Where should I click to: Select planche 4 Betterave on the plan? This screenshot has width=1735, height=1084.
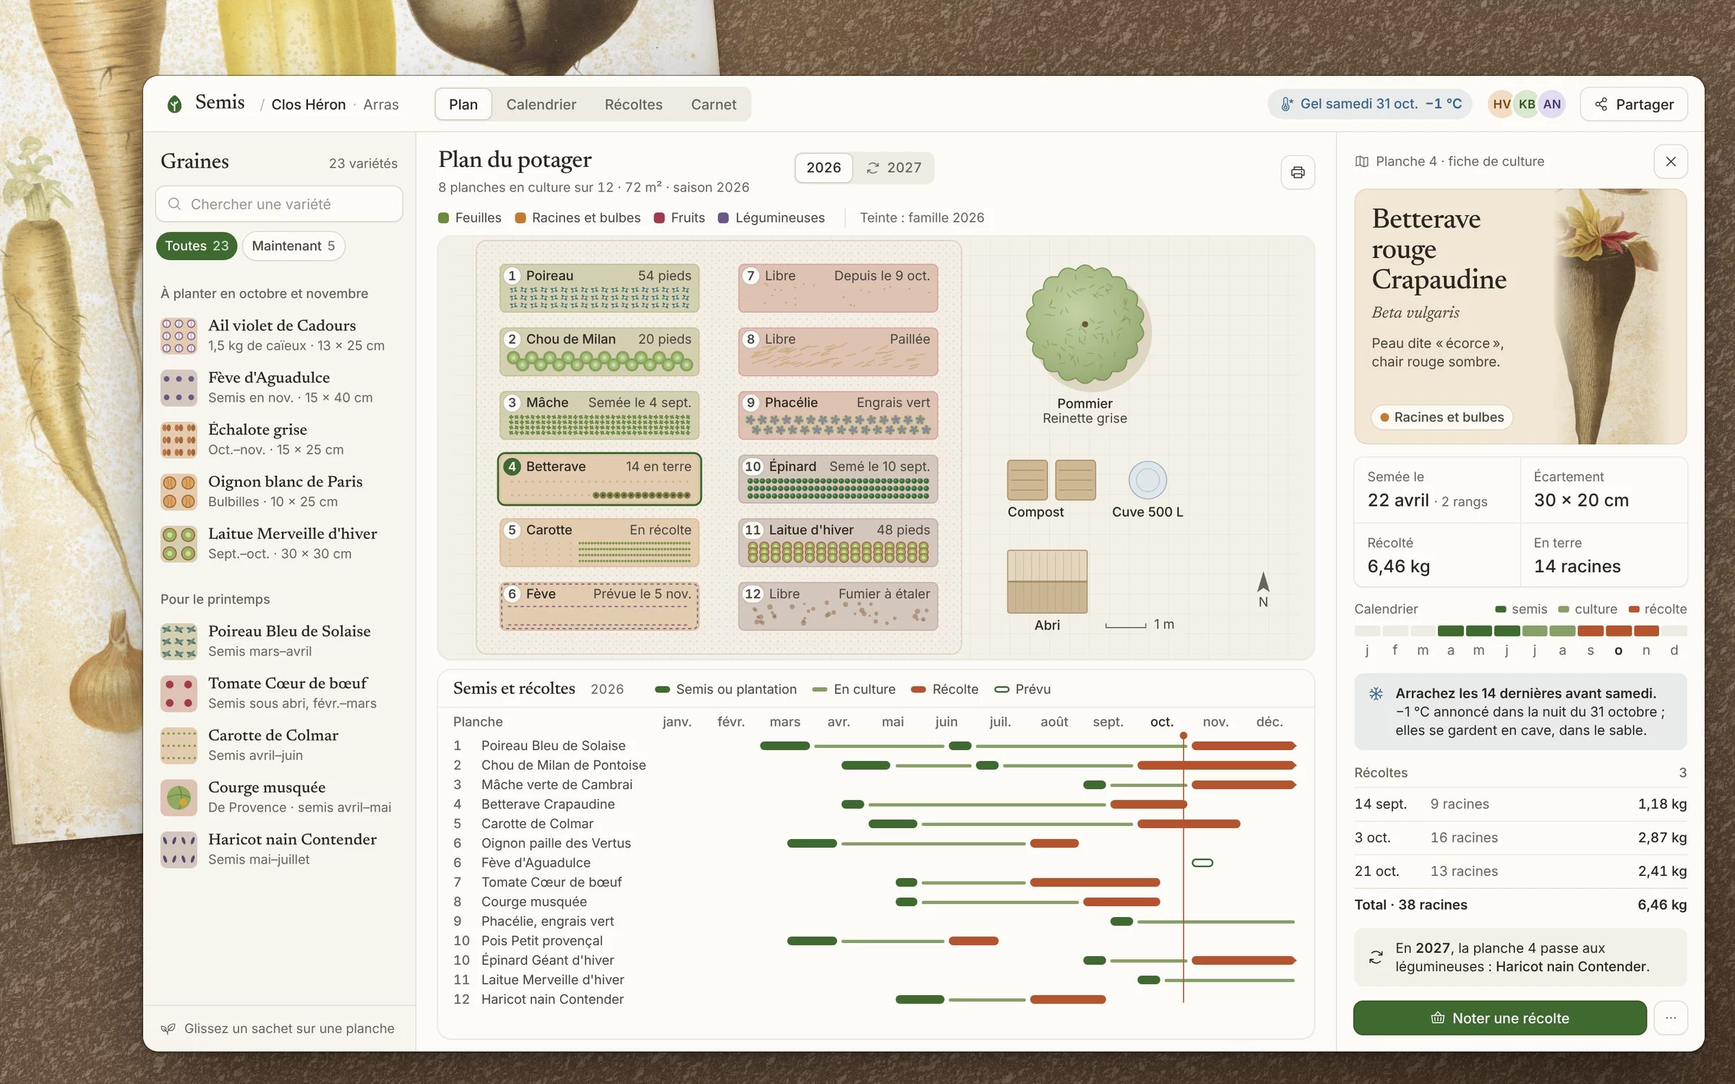point(599,478)
